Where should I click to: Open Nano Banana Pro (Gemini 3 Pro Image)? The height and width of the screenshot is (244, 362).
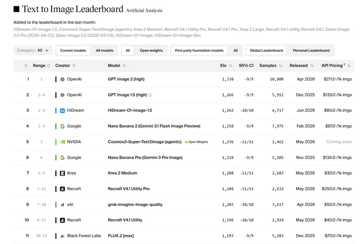coord(145,158)
